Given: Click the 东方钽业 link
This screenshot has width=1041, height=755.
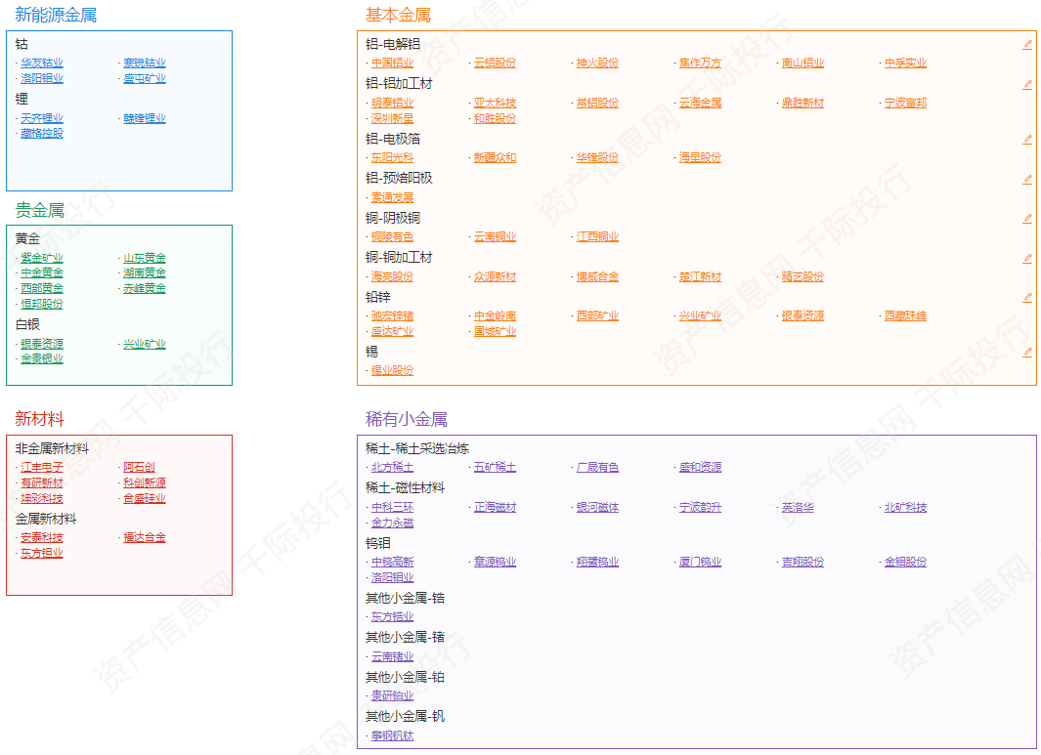Looking at the screenshot, I should pos(42,554).
